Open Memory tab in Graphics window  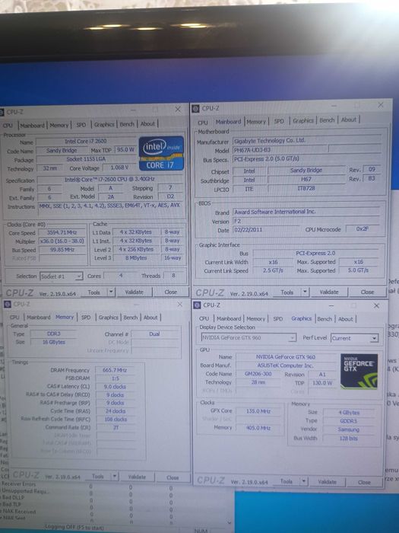(x=255, y=318)
